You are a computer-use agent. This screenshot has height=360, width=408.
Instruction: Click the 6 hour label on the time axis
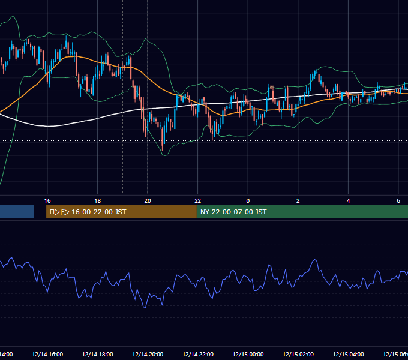pyautogui.click(x=398, y=201)
